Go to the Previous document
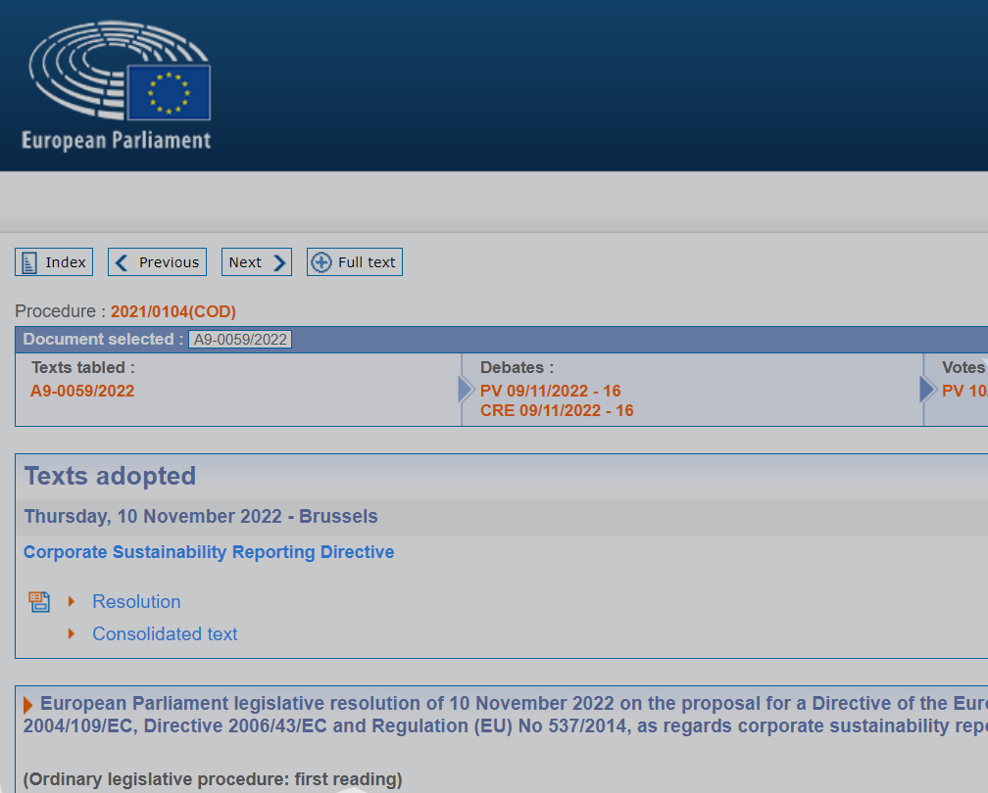 157,262
